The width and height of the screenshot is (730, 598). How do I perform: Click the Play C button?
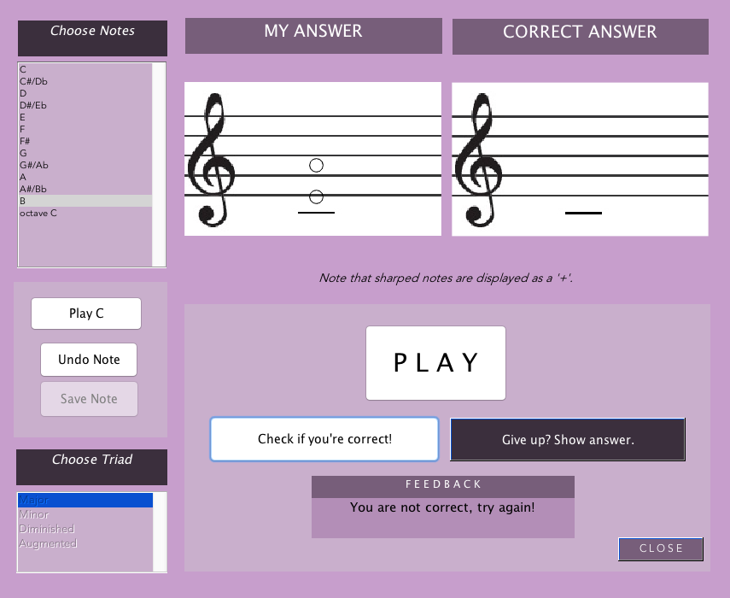[86, 314]
